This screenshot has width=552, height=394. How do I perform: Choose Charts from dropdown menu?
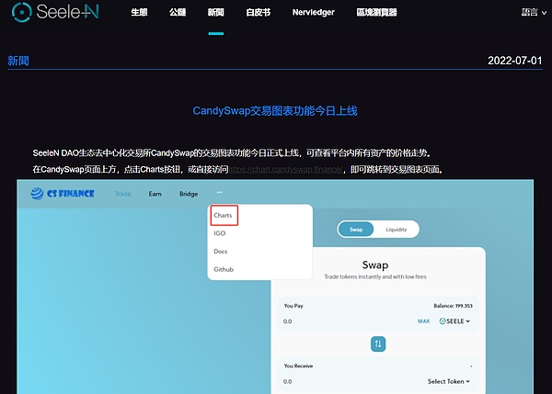click(224, 215)
